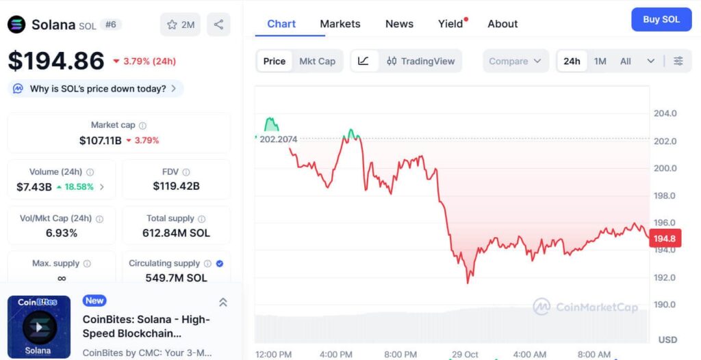Click the line chart icon
The image size is (701, 360).
(x=364, y=61)
